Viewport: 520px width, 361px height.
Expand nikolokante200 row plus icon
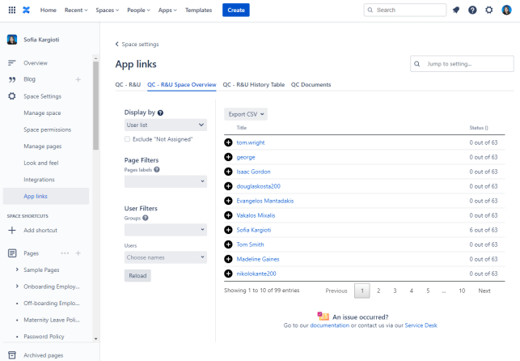tap(228, 274)
